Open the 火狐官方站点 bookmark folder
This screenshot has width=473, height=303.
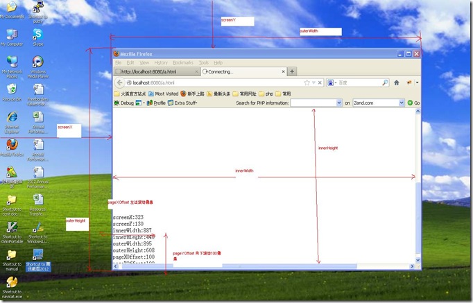130,94
